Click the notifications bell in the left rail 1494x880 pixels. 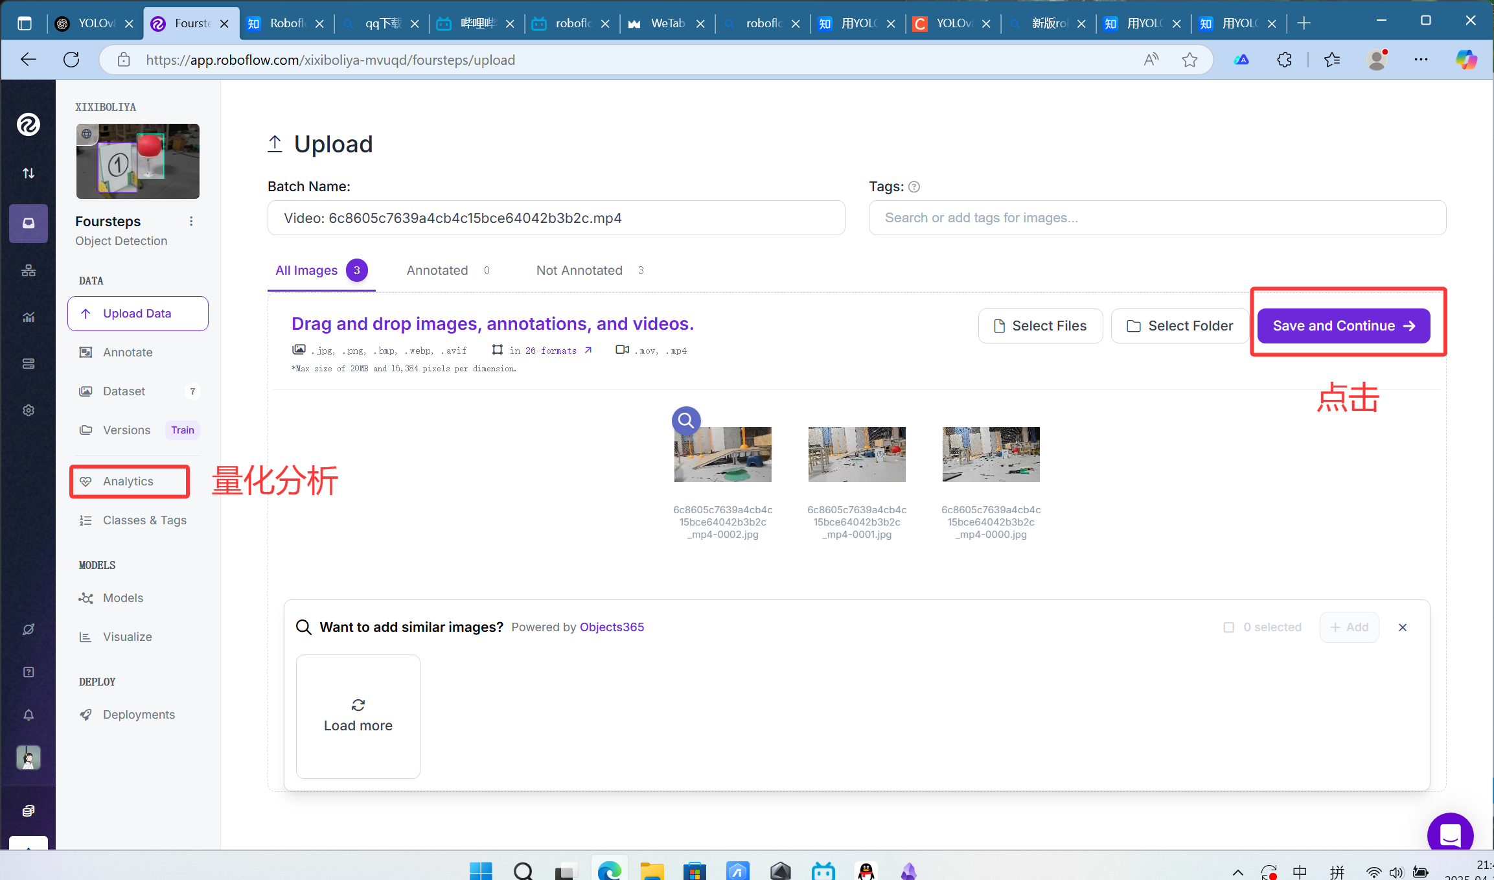coord(29,715)
